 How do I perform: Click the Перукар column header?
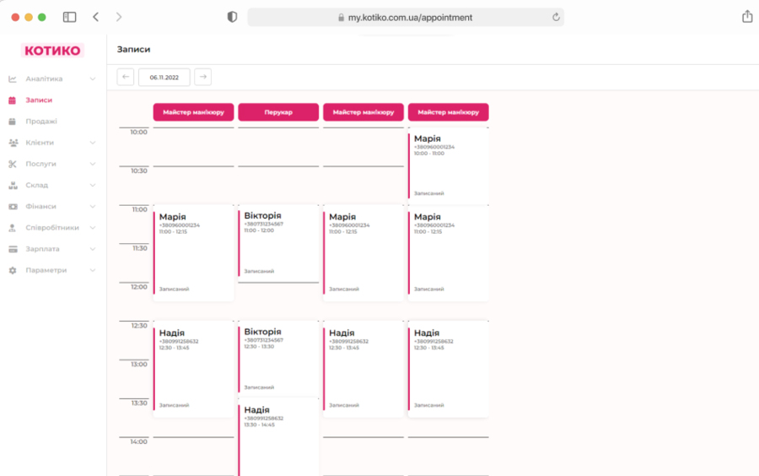(278, 112)
